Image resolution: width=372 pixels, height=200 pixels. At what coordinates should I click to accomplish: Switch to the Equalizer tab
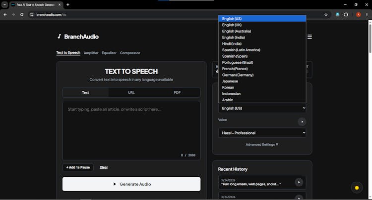(109, 53)
